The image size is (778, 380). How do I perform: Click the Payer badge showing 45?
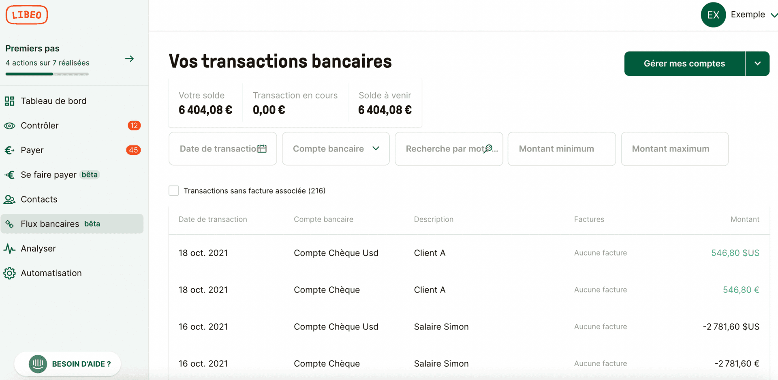[133, 150]
